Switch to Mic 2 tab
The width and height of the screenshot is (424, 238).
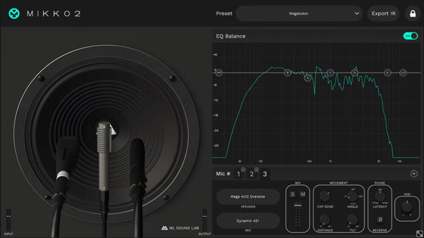[x=252, y=174]
